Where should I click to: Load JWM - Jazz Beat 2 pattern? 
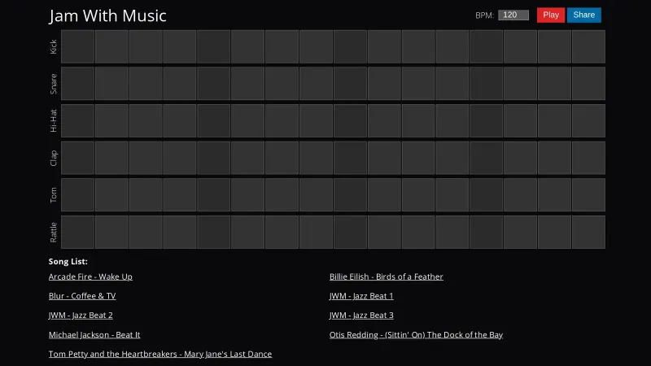point(81,316)
